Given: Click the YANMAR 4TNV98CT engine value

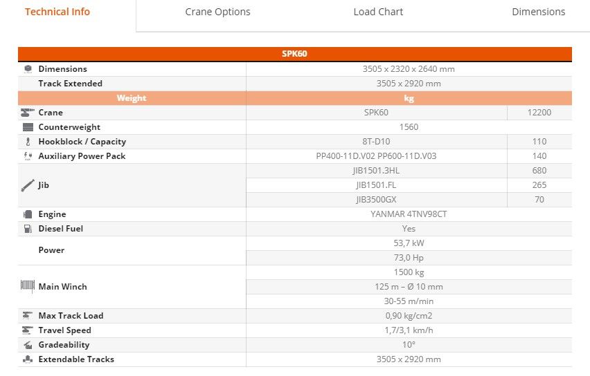Looking at the screenshot, I should click(409, 214).
